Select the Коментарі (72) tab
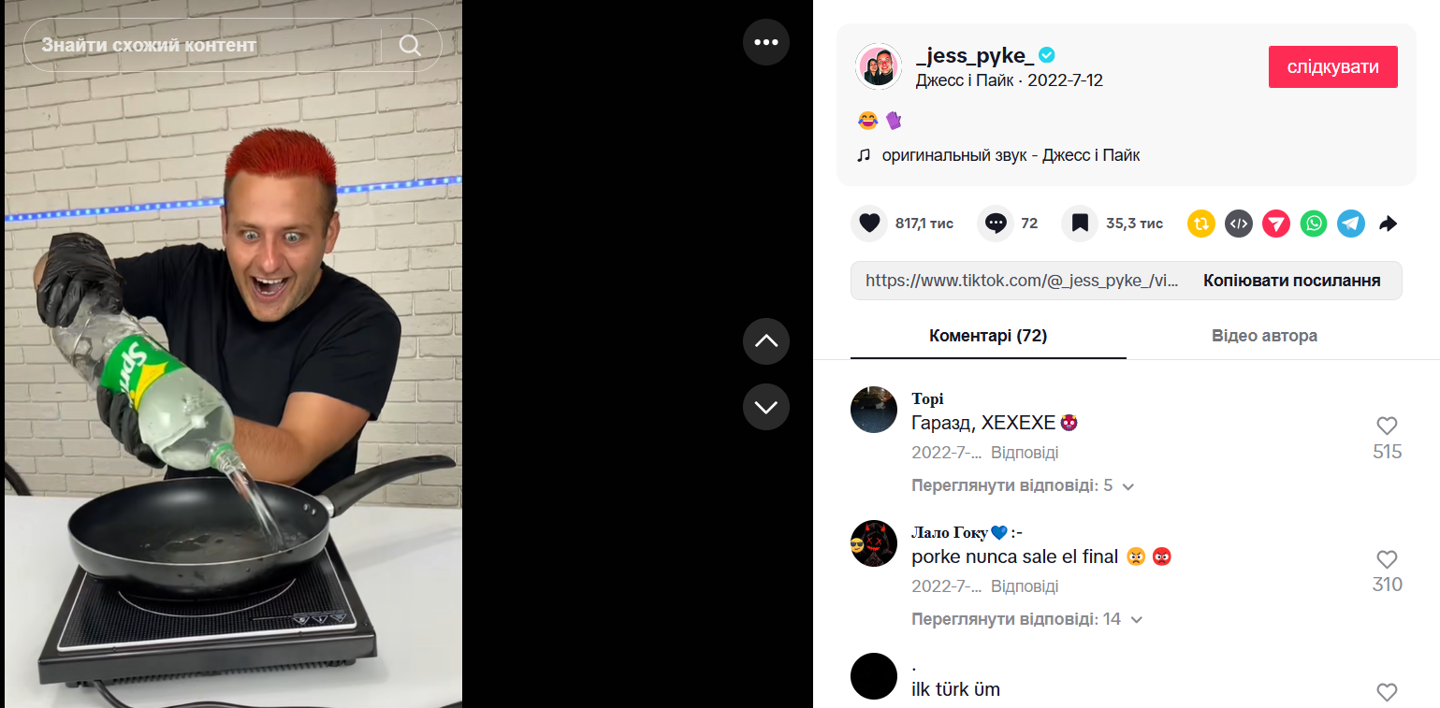The width and height of the screenshot is (1440, 708). click(987, 336)
